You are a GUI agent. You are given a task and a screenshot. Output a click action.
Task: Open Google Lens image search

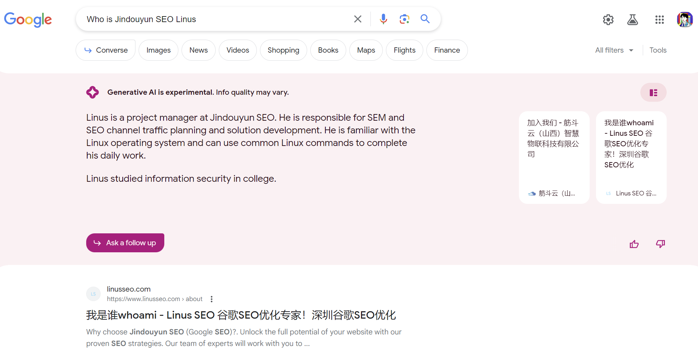pos(404,19)
